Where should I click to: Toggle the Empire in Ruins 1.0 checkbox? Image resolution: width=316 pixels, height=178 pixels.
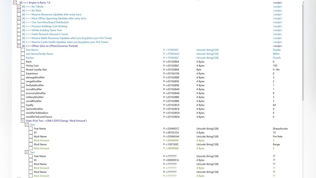coord(15,3)
